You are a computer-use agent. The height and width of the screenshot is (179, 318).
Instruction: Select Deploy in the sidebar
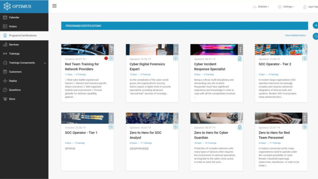pyautogui.click(x=13, y=81)
